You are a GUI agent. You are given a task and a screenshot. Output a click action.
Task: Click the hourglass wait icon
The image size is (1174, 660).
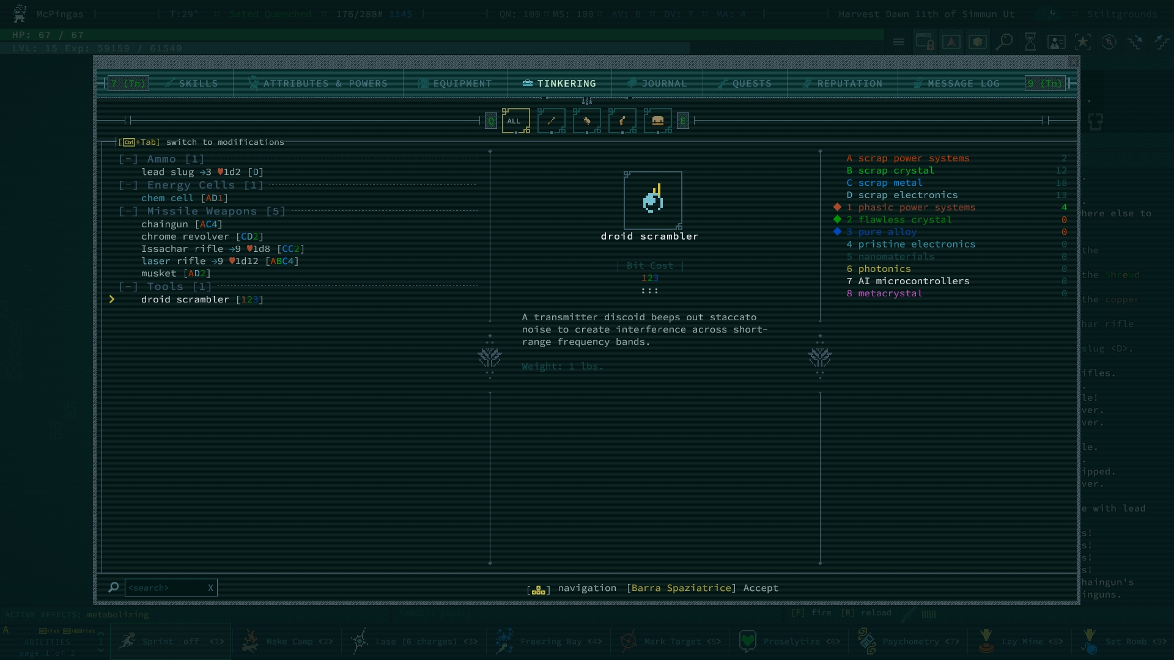pyautogui.click(x=1030, y=42)
